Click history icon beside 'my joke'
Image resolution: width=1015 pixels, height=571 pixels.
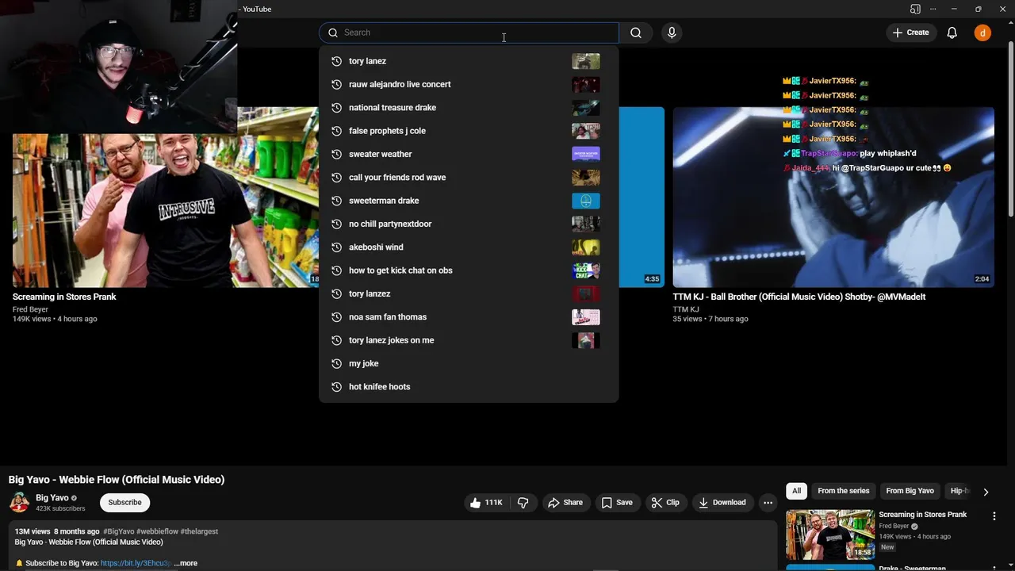[x=336, y=363]
